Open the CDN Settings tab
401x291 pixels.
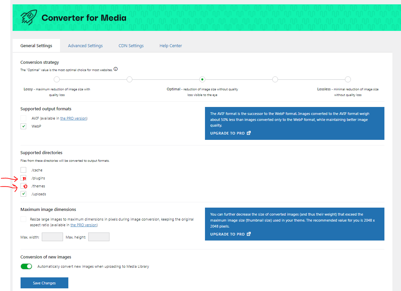131,46
